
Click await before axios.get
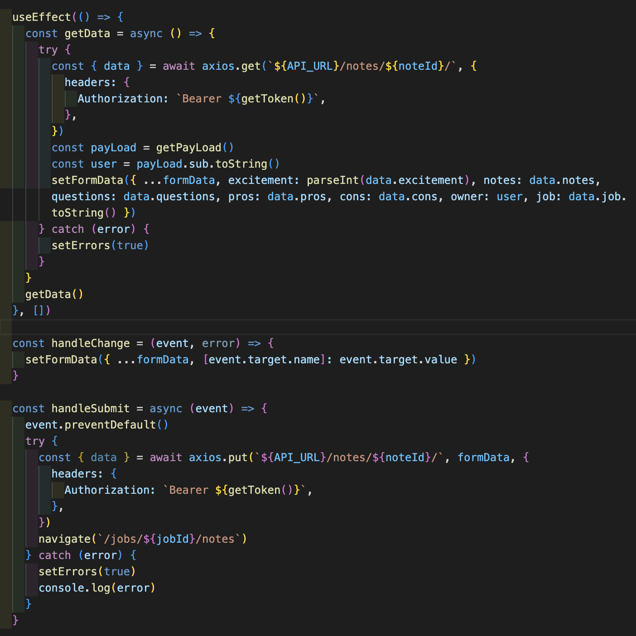[179, 66]
